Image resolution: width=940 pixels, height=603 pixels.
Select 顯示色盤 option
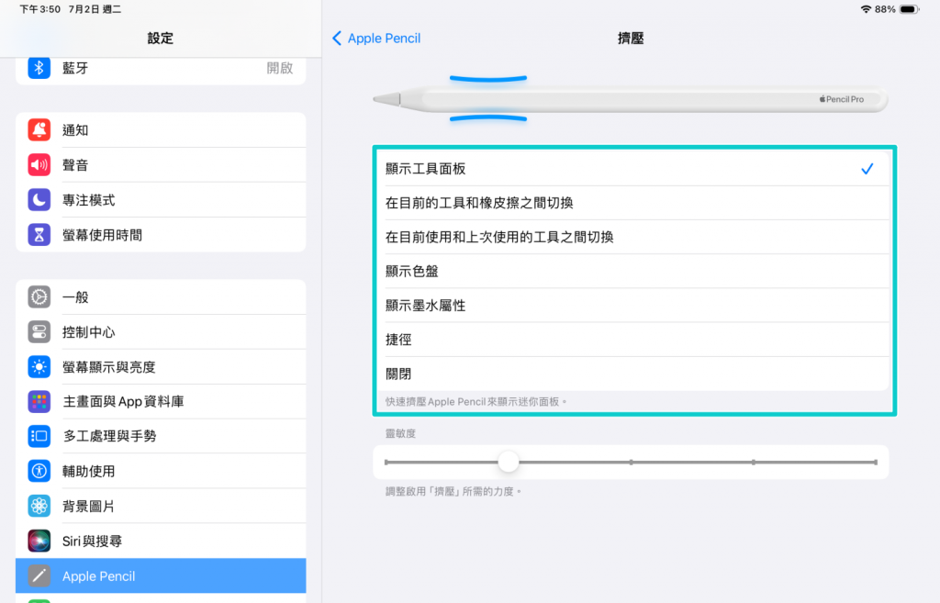631,271
